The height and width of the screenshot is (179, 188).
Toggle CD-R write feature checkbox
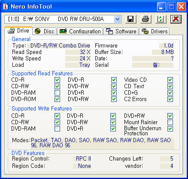57,116
